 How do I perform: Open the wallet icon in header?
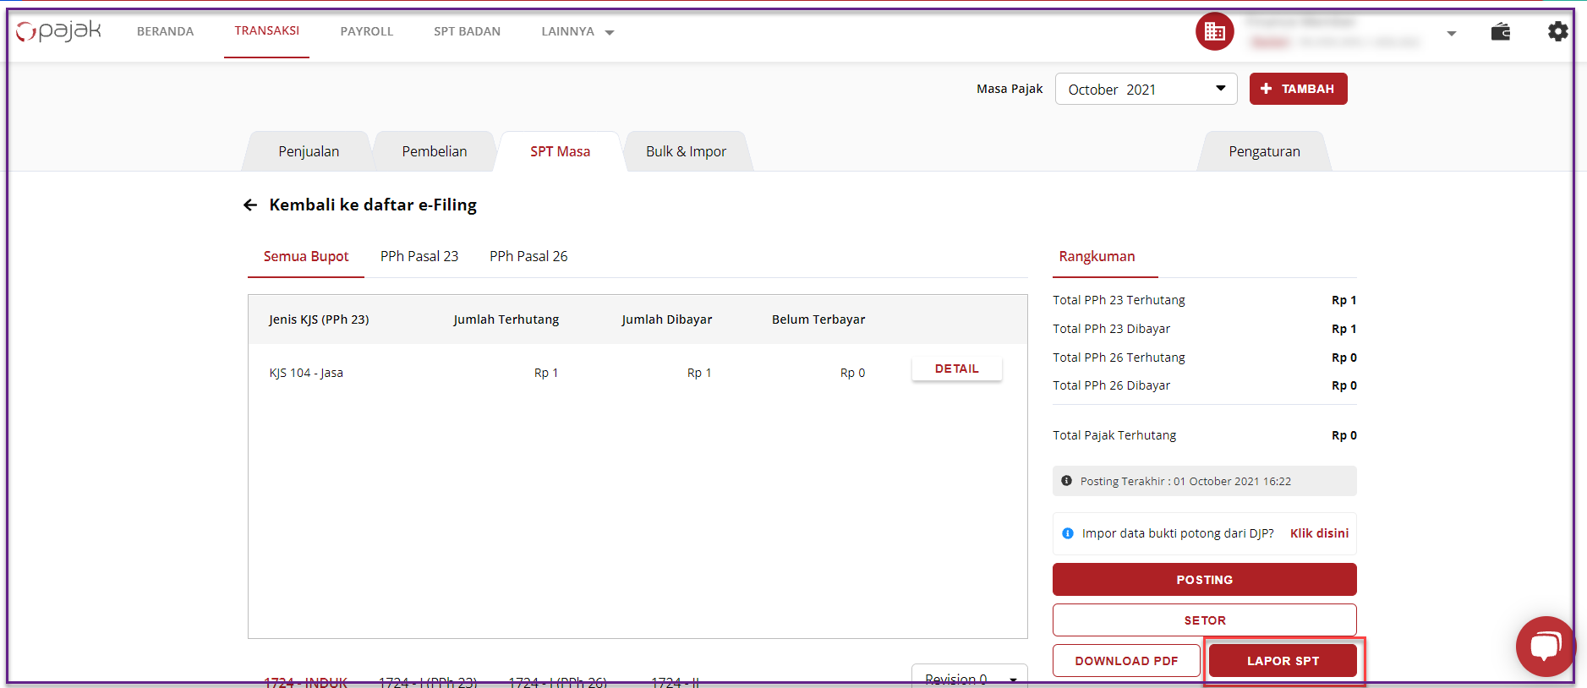click(1500, 32)
